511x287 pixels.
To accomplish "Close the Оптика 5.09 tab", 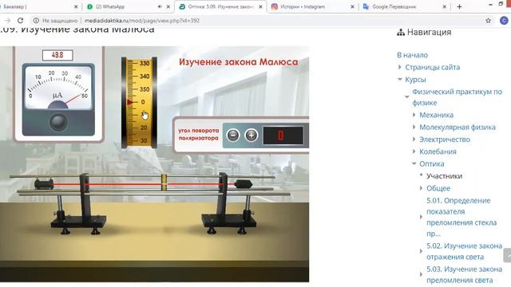I will coord(260,6).
